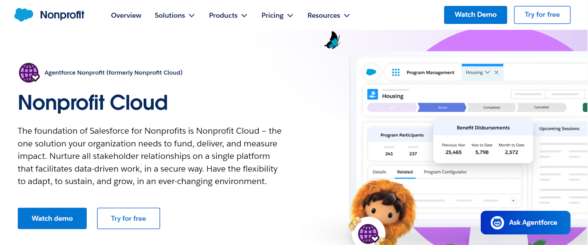Expand the Products chevron arrow
The height and width of the screenshot is (245, 588).
(244, 16)
